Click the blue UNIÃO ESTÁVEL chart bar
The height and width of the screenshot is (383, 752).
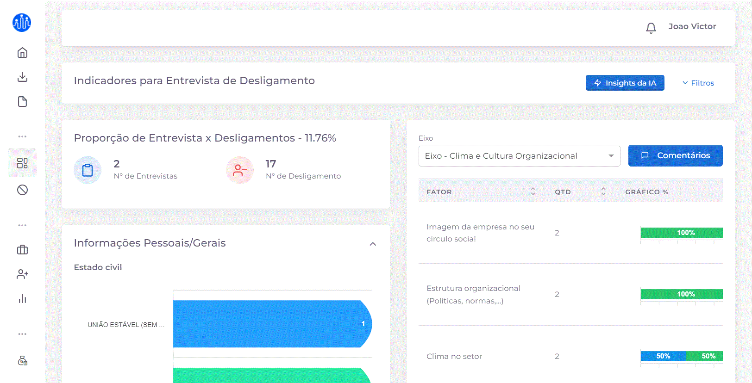pos(272,324)
